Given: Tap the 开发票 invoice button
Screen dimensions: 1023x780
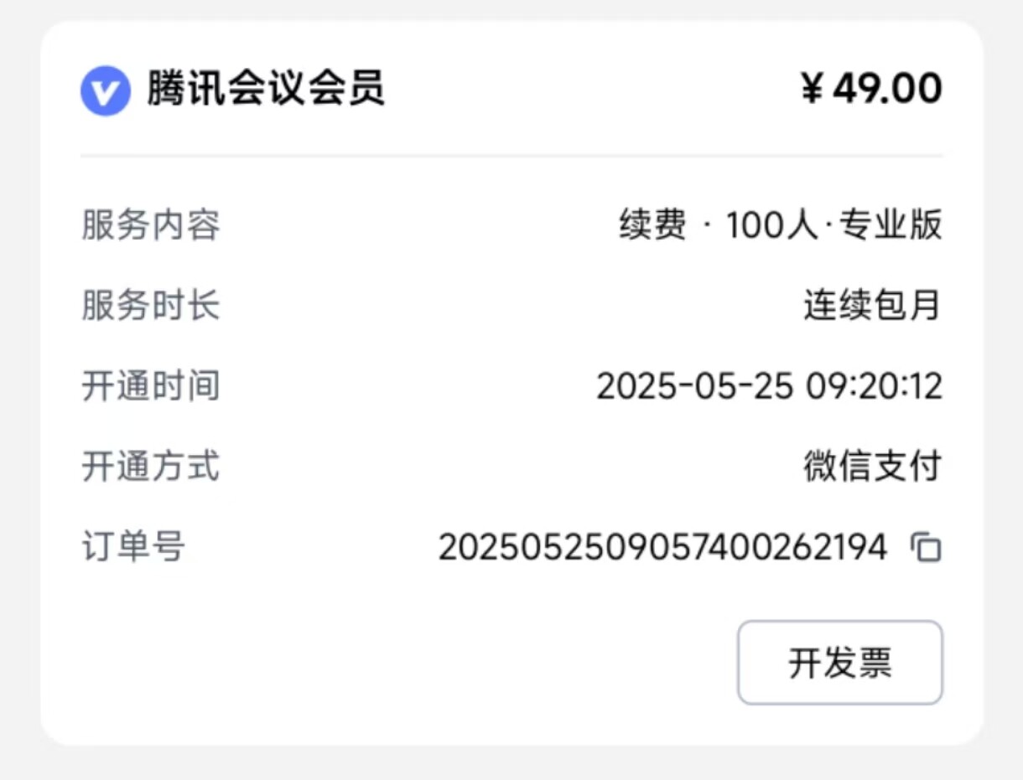Looking at the screenshot, I should 839,663.
